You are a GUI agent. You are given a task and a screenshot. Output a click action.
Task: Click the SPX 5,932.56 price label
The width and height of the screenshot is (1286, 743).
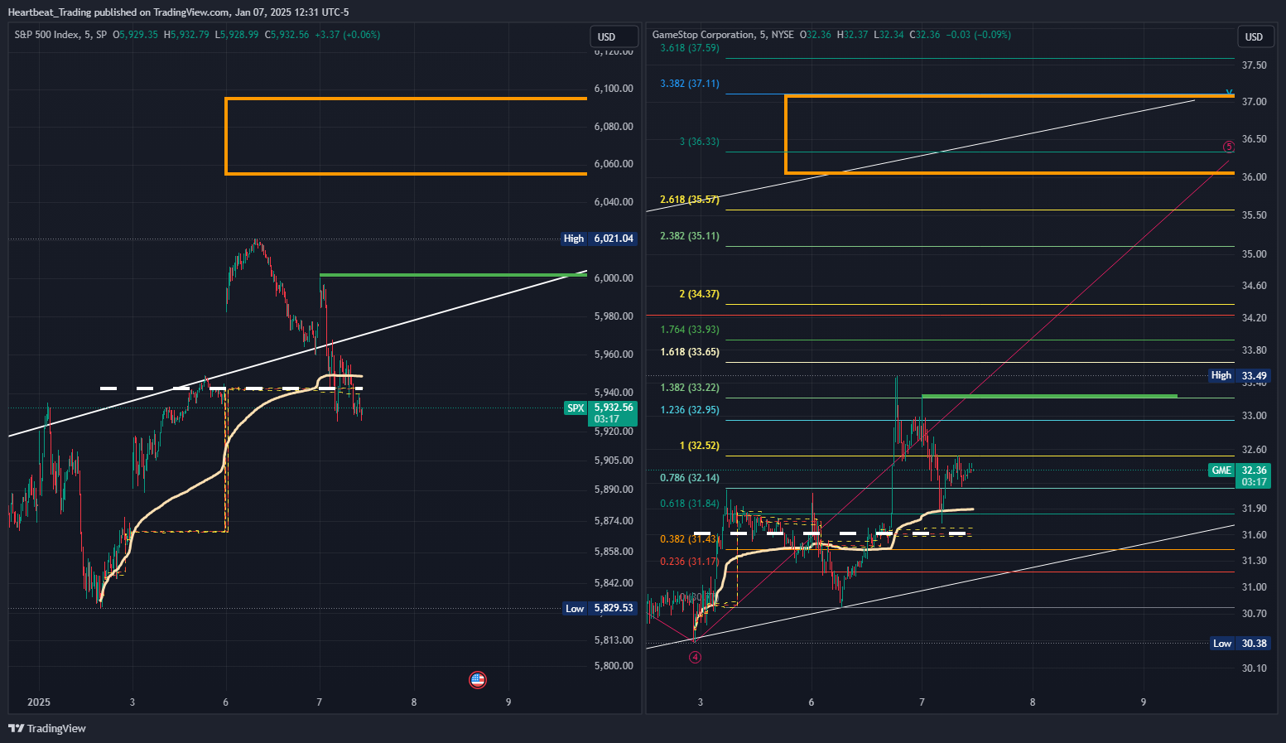[x=600, y=413]
